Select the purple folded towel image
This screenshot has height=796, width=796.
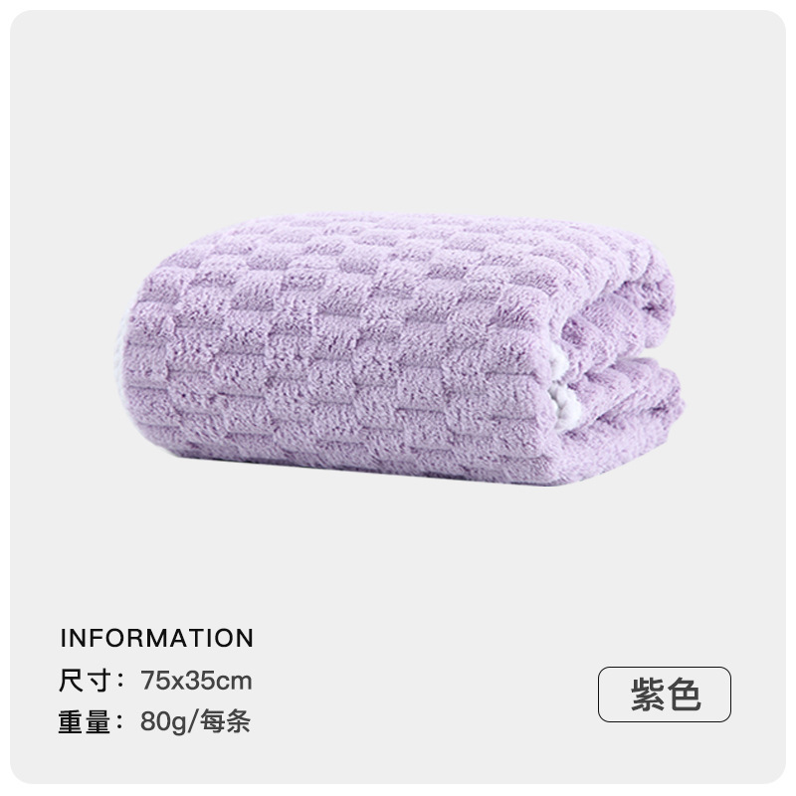coord(401,349)
